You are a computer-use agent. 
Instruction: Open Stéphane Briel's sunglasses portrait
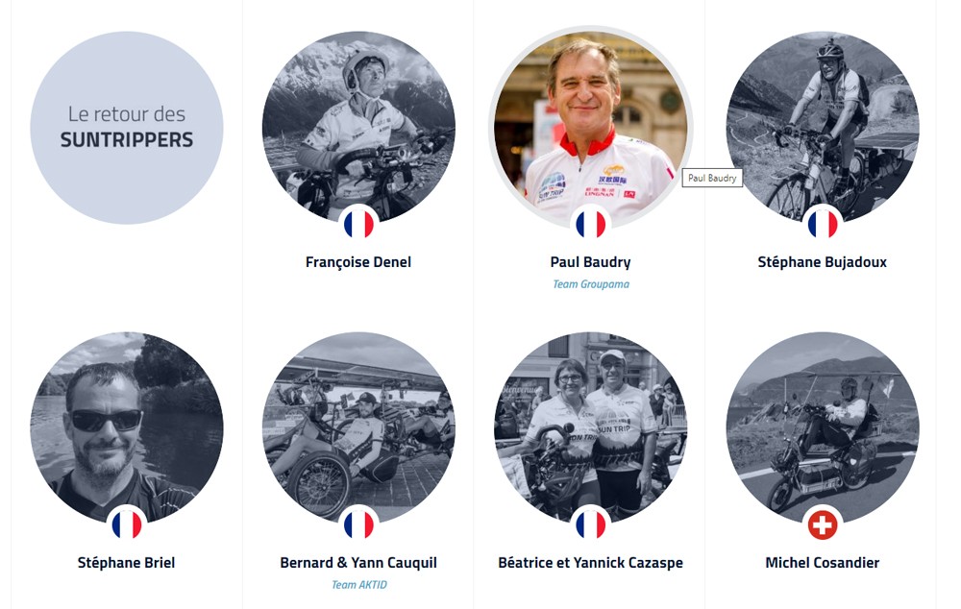point(127,423)
